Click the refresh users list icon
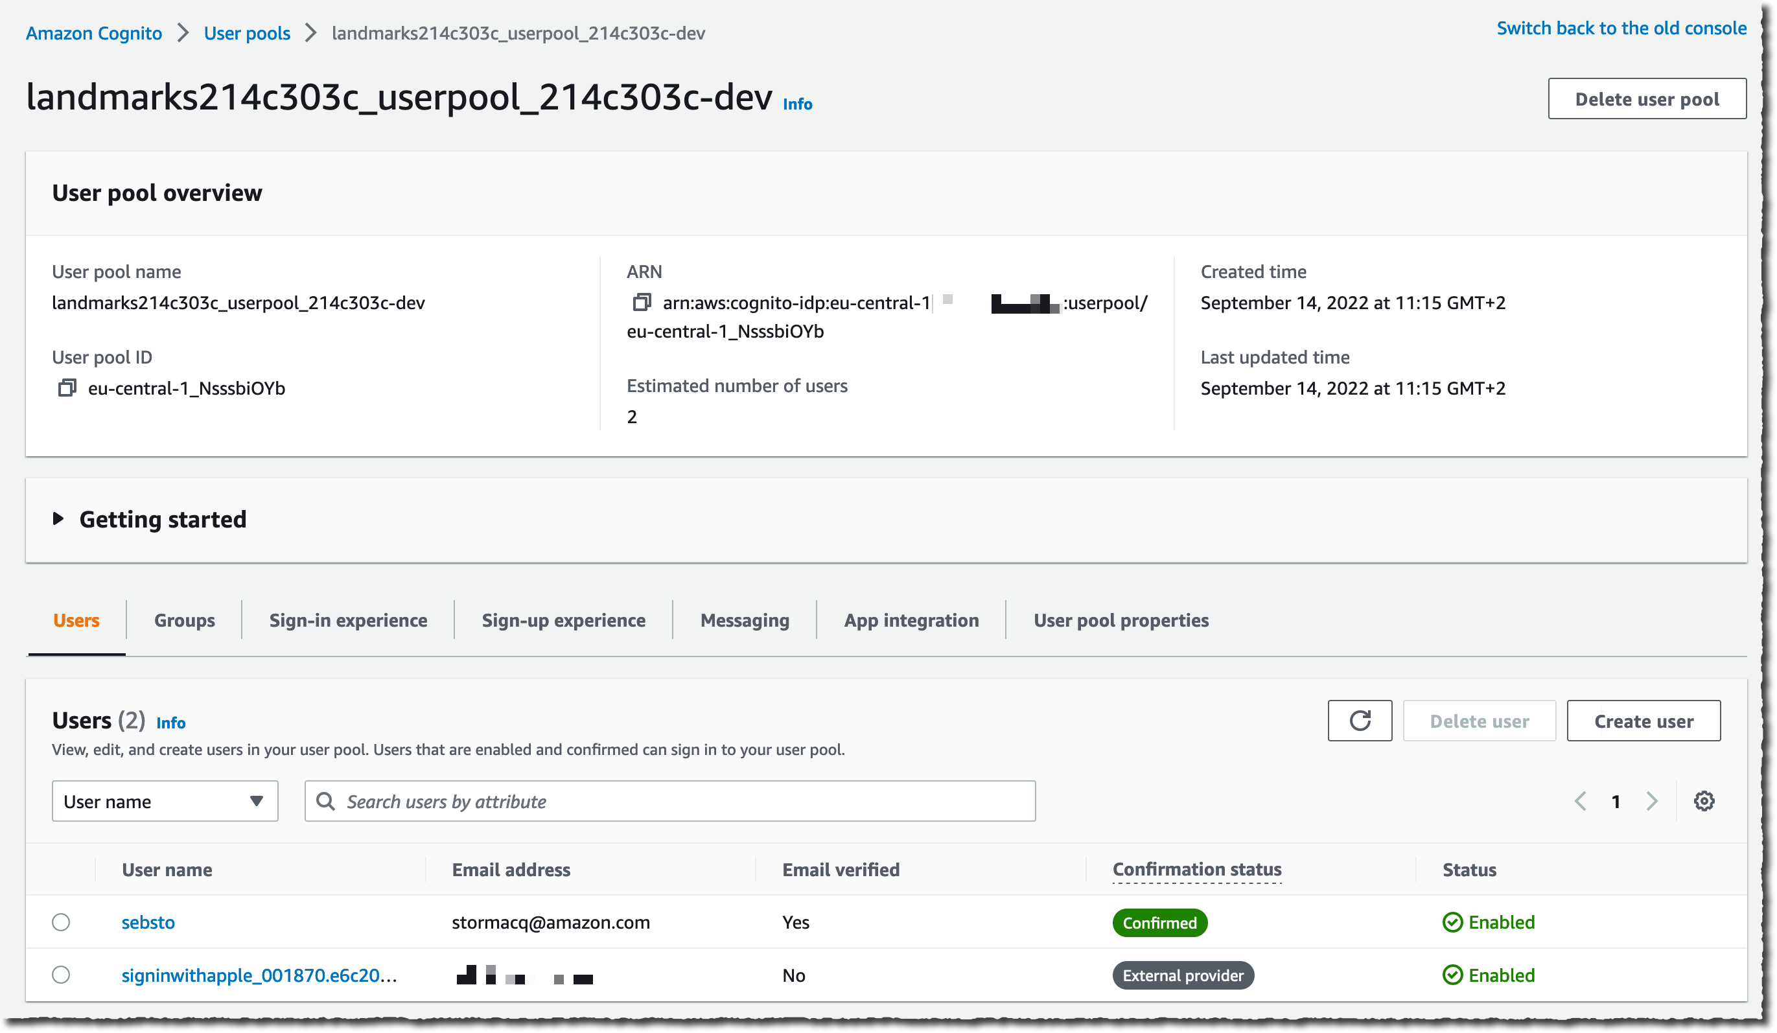The height and width of the screenshot is (1033, 1777). 1359,721
